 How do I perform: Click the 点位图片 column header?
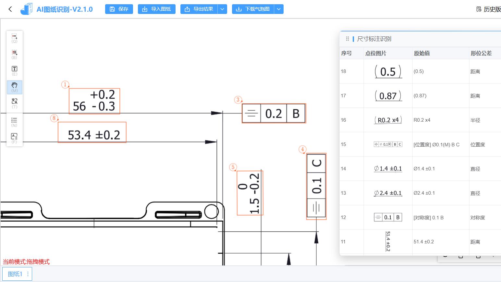pos(376,53)
